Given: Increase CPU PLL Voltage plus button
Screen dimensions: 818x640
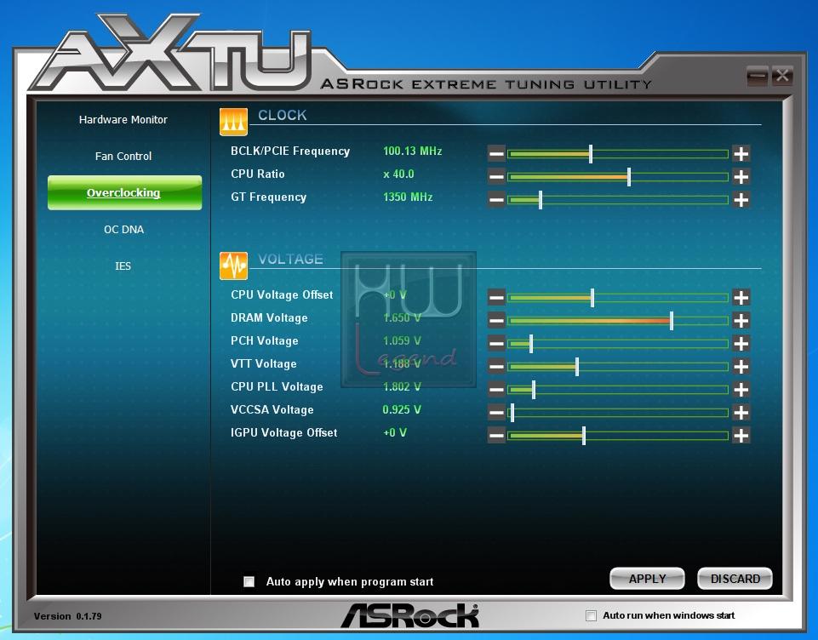Looking at the screenshot, I should (741, 390).
